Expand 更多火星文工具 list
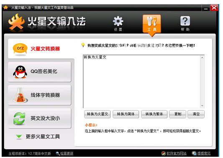The height and width of the screenshot is (158, 223). pyautogui.click(x=43, y=137)
